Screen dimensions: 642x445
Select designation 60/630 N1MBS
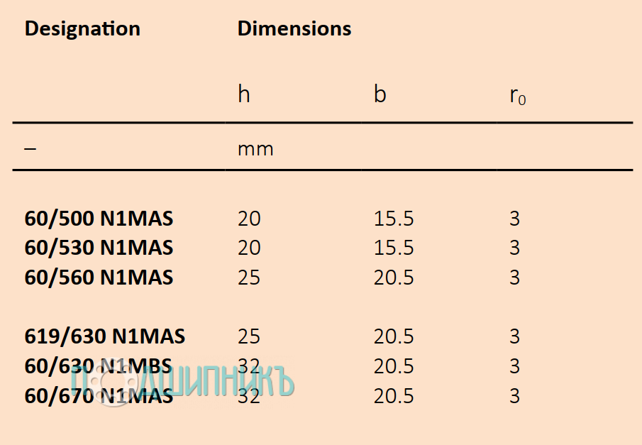(99, 366)
